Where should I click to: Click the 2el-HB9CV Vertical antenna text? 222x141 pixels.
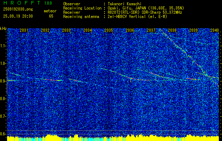click(x=137, y=17)
